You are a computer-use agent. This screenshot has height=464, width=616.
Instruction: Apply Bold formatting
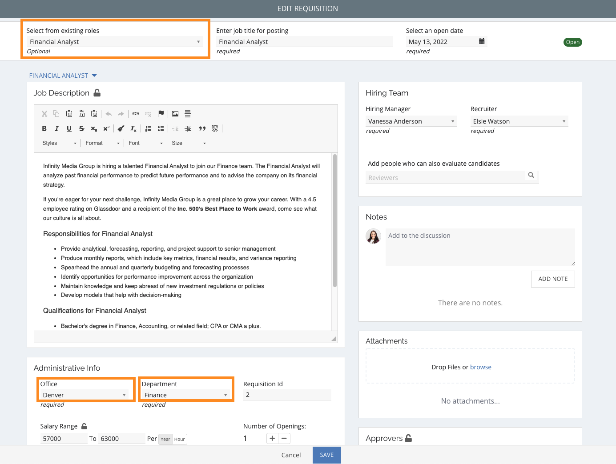point(44,128)
